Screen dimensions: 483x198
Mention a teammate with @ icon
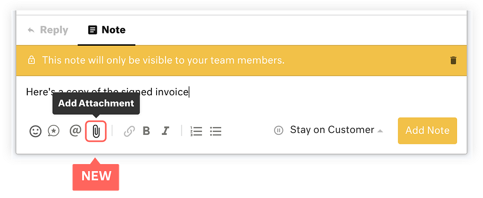(75, 131)
